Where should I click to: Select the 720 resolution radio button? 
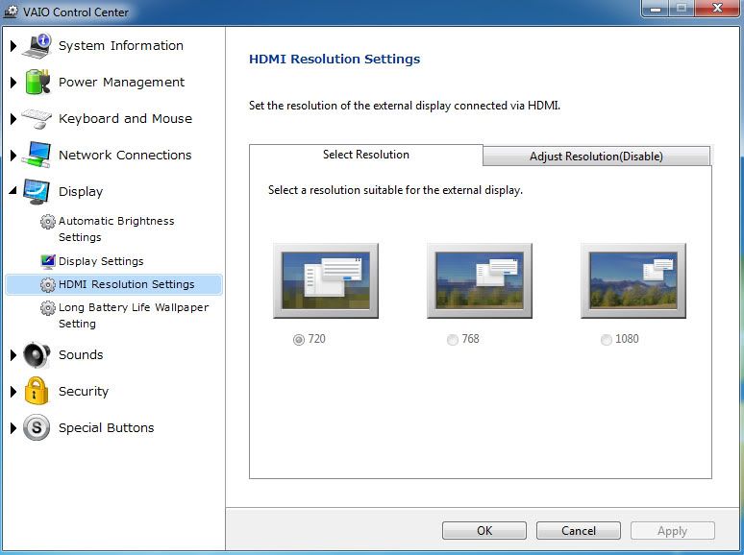298,340
